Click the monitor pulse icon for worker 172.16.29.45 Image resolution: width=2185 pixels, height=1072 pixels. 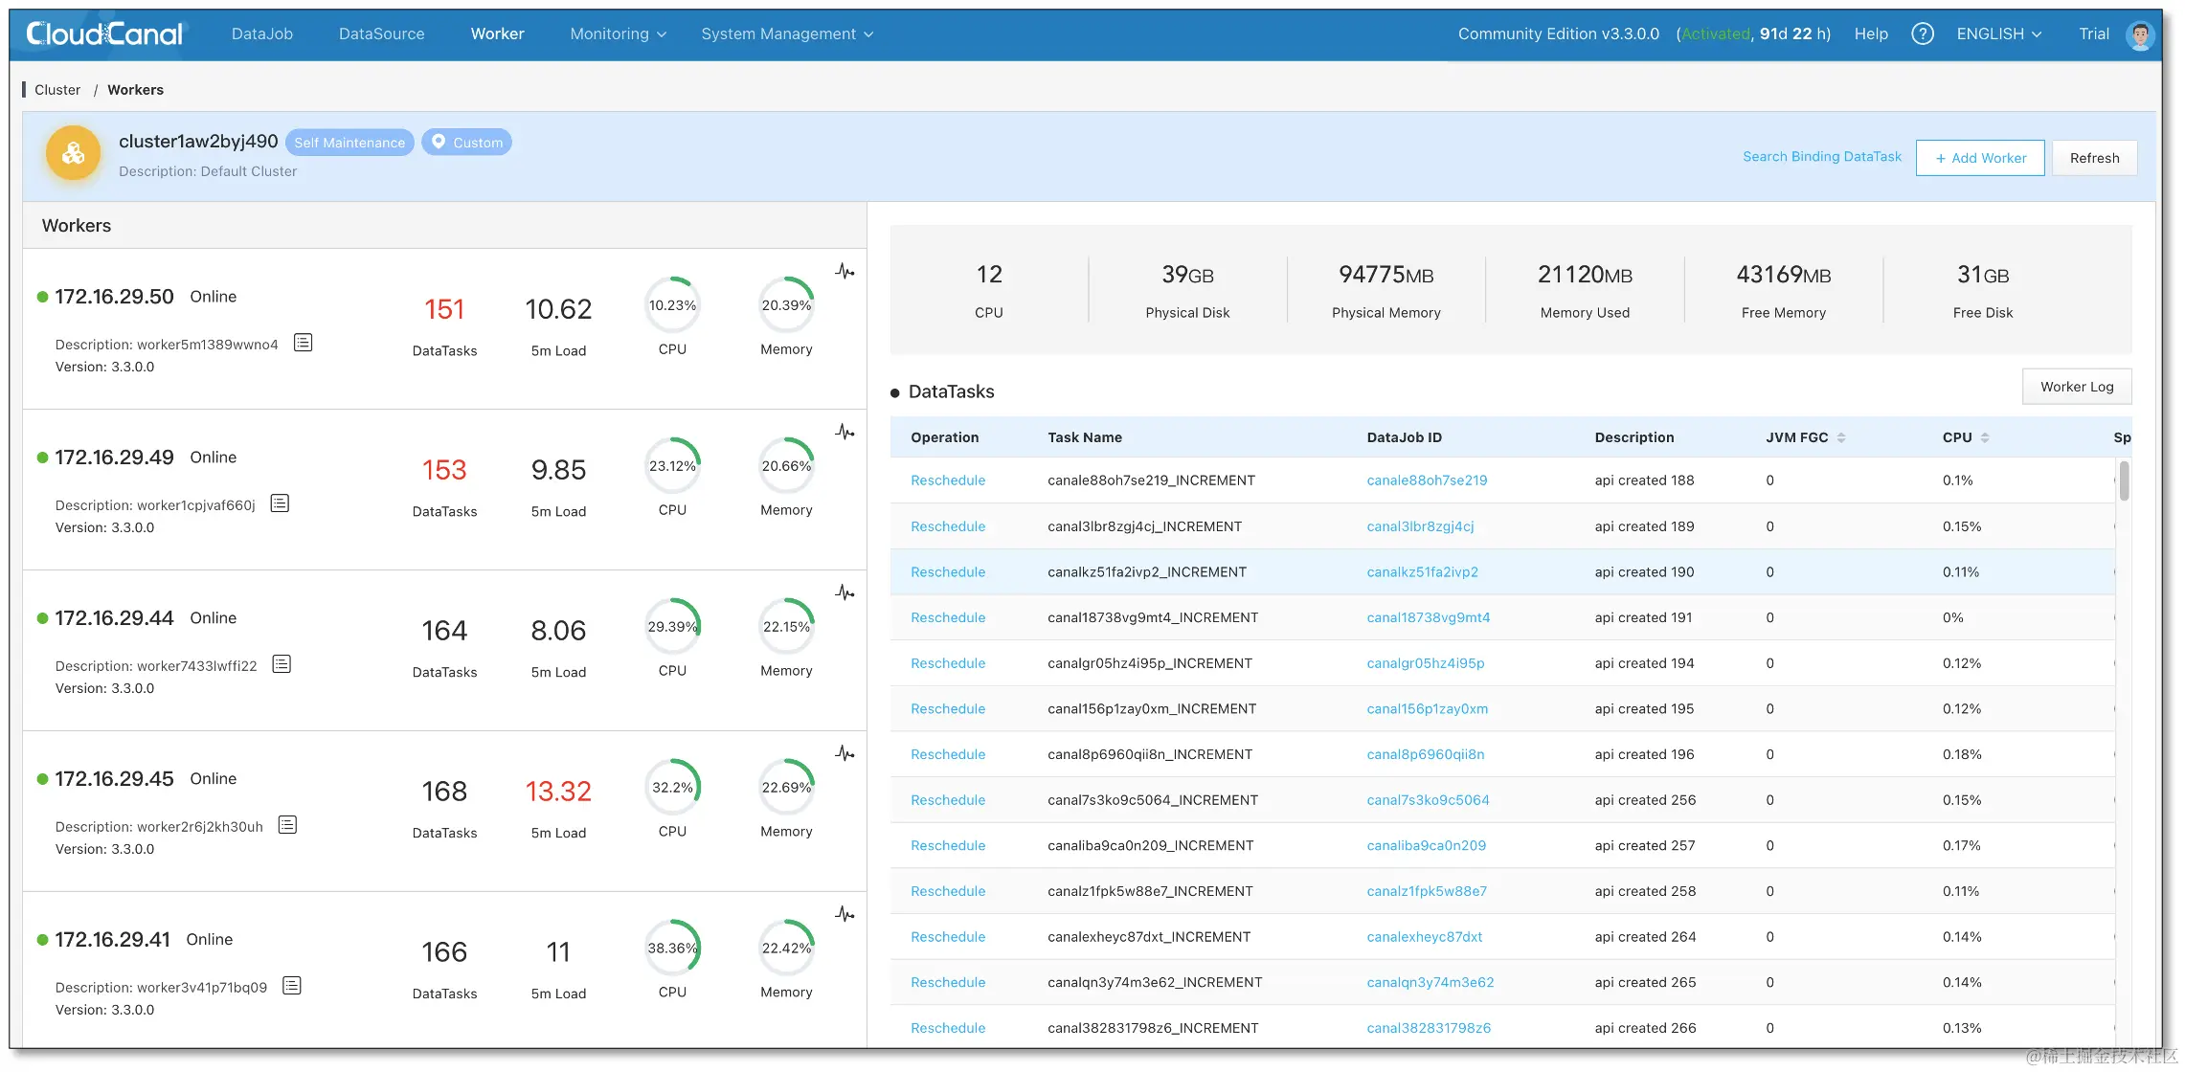(845, 753)
